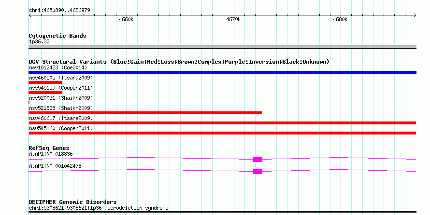This screenshot has width=430, height=215.
Task: Click the RefSeq Genes track title
Action: pos(49,148)
